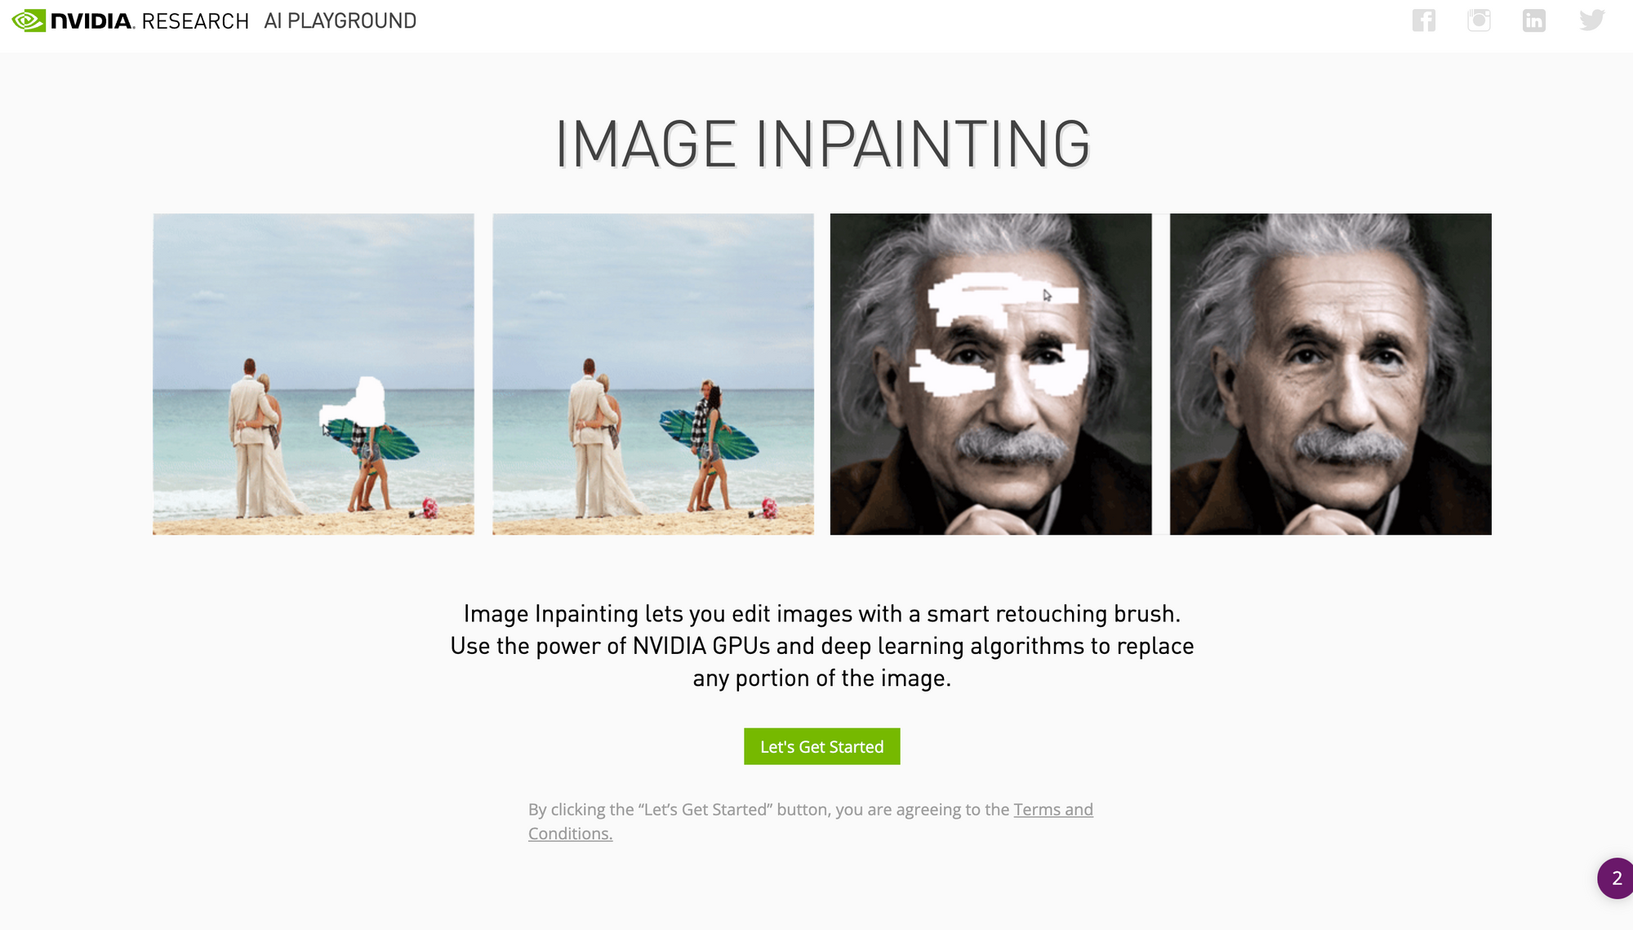
Task: Open the Instagram social icon
Action: [x=1479, y=20]
